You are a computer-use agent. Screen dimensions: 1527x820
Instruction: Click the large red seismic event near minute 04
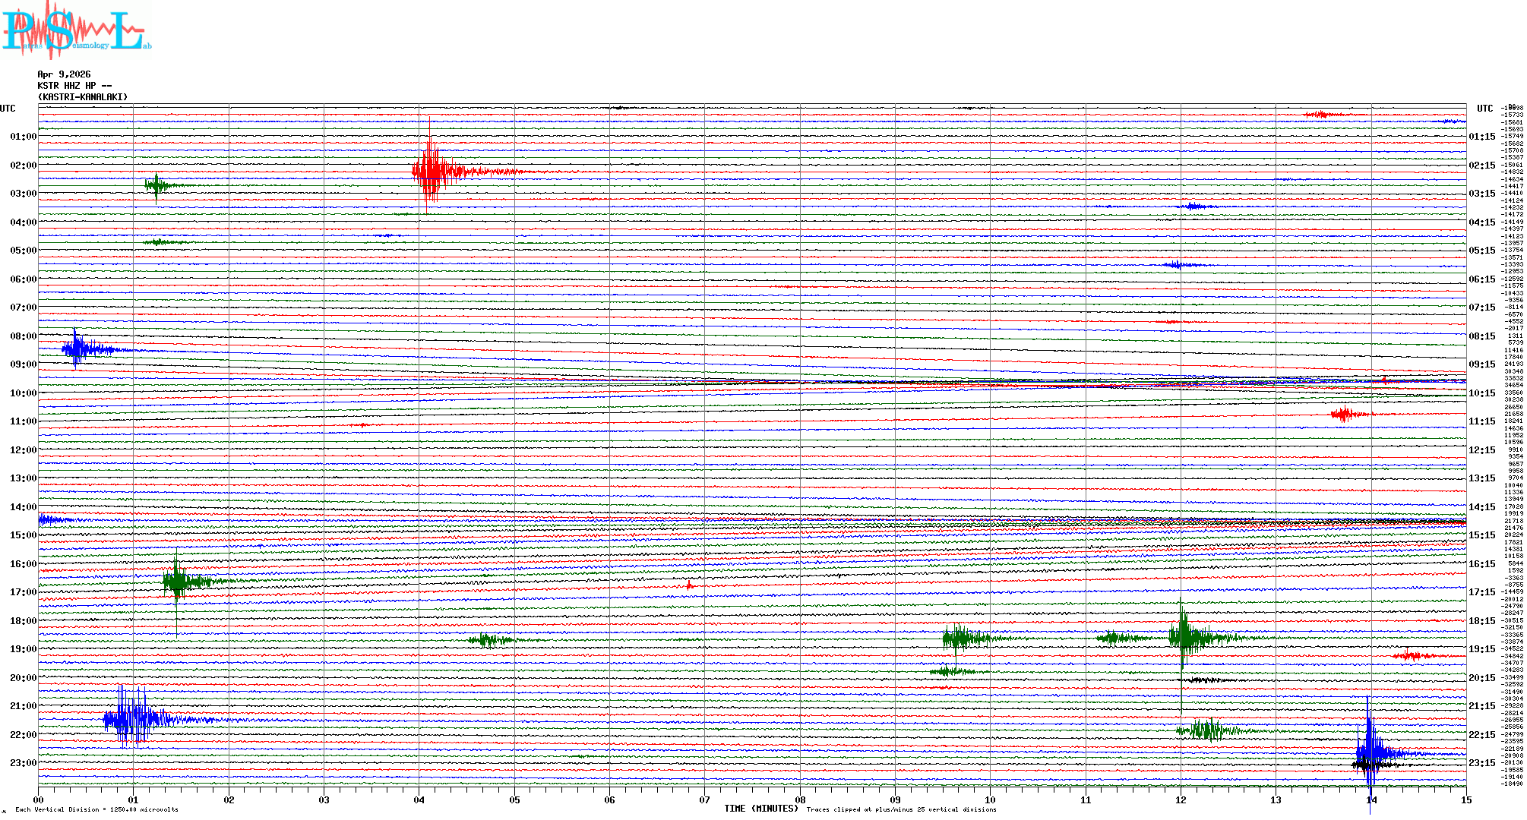tap(432, 171)
